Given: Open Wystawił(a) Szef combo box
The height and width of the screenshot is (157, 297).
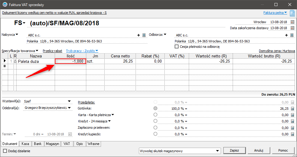Looking at the screenshot, I should pyautogui.click(x=69, y=101).
